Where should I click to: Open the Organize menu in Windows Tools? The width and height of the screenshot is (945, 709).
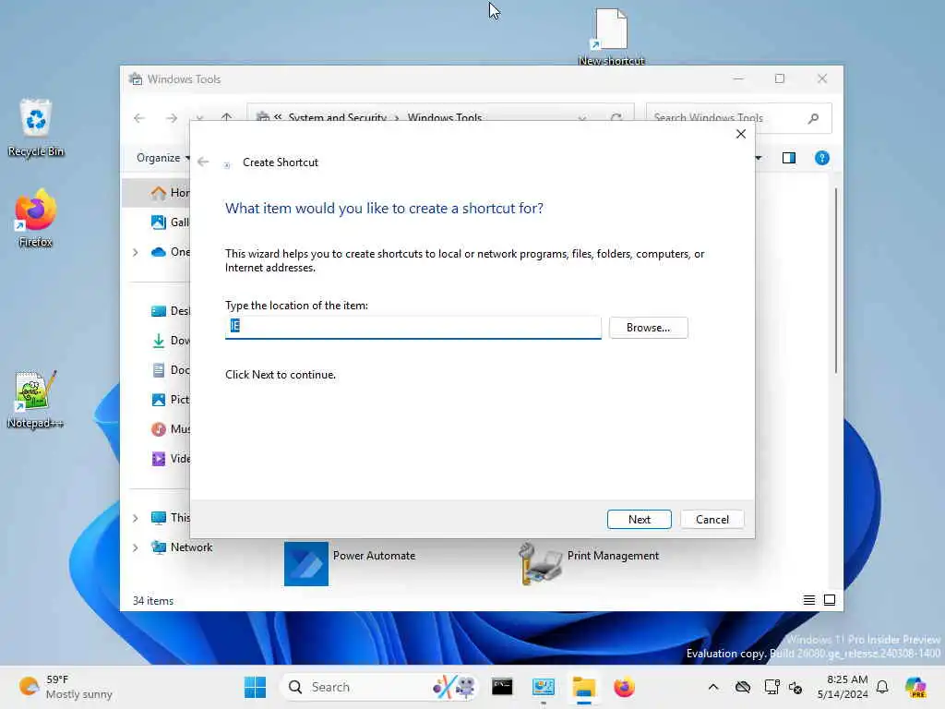pyautogui.click(x=162, y=158)
